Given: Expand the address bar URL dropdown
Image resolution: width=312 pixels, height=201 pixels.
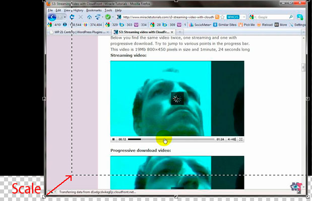Looking at the screenshot, I should pos(244,17).
